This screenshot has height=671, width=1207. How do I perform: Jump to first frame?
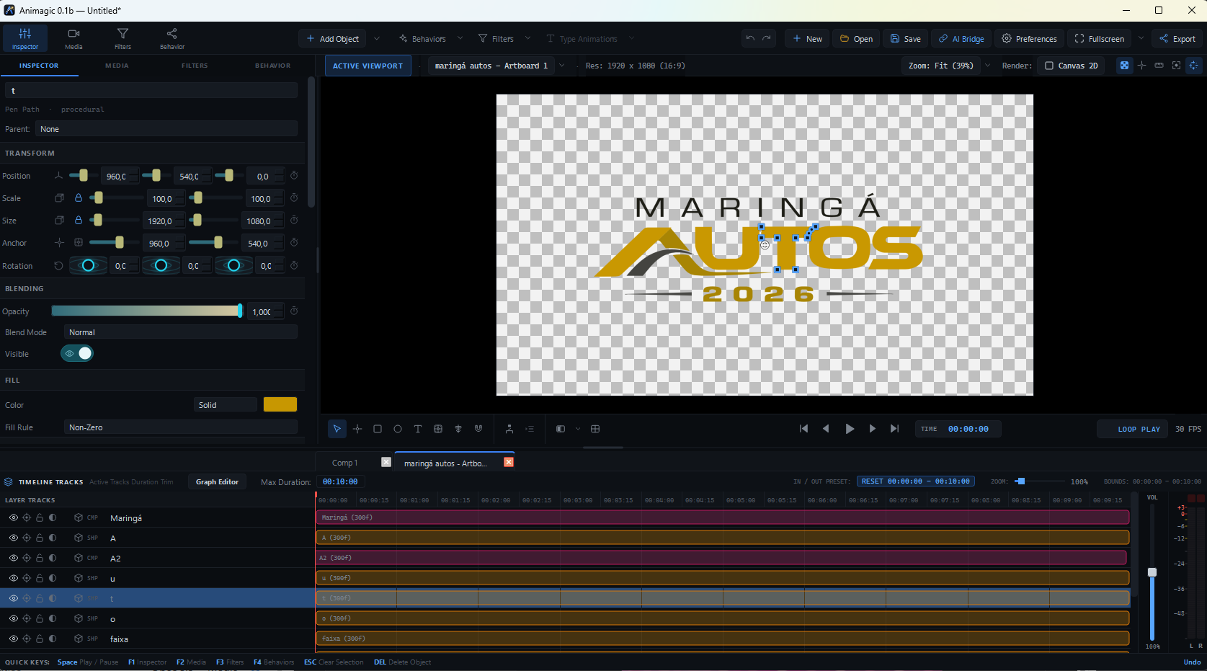(x=803, y=429)
